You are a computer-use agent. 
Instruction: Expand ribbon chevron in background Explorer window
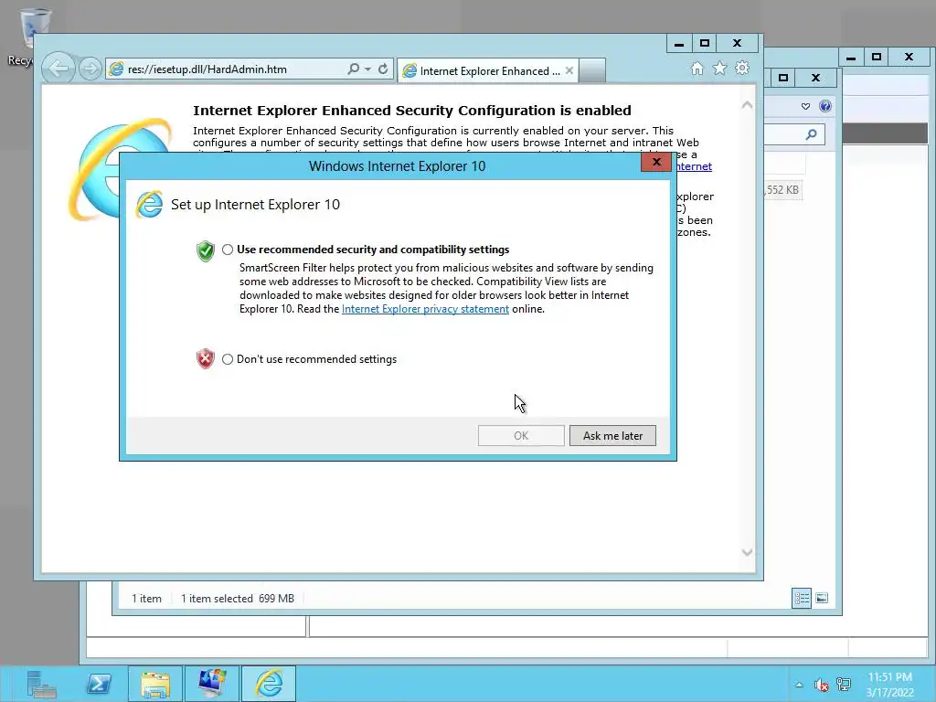(805, 106)
